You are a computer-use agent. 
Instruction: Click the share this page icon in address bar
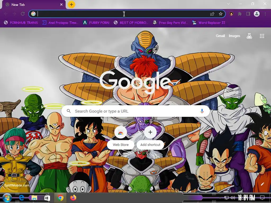212,14
